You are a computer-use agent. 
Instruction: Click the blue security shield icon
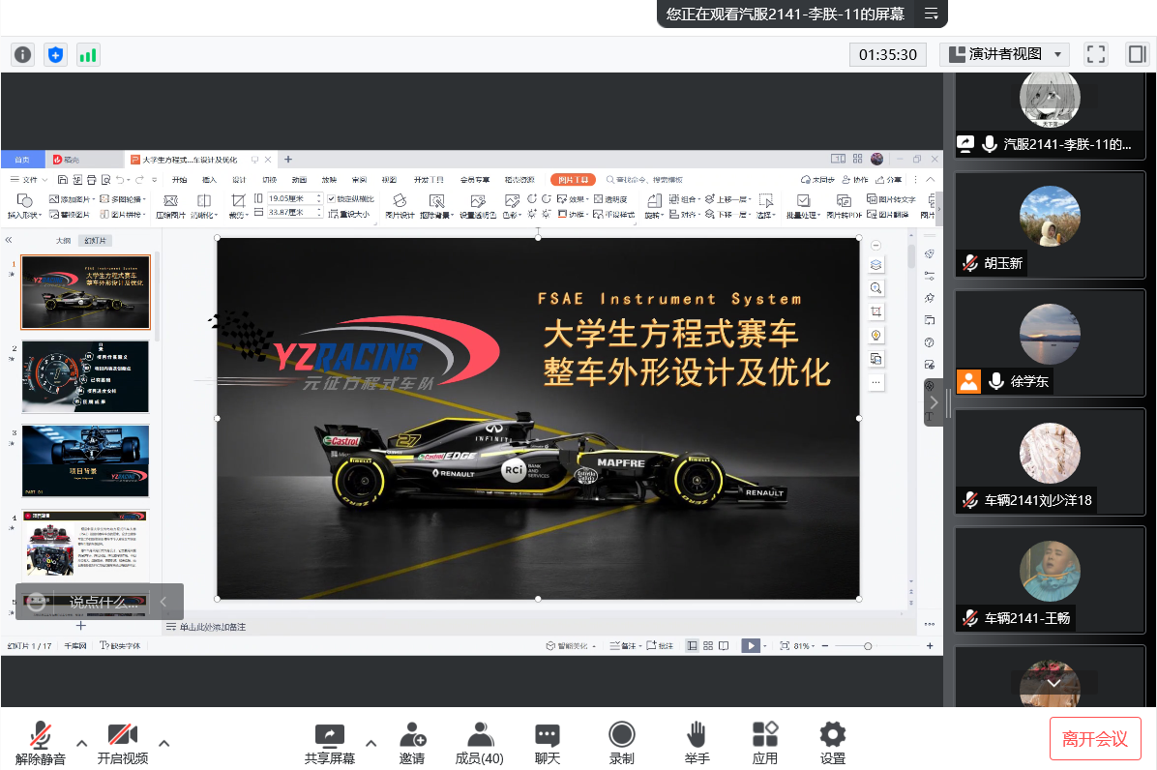pos(55,54)
